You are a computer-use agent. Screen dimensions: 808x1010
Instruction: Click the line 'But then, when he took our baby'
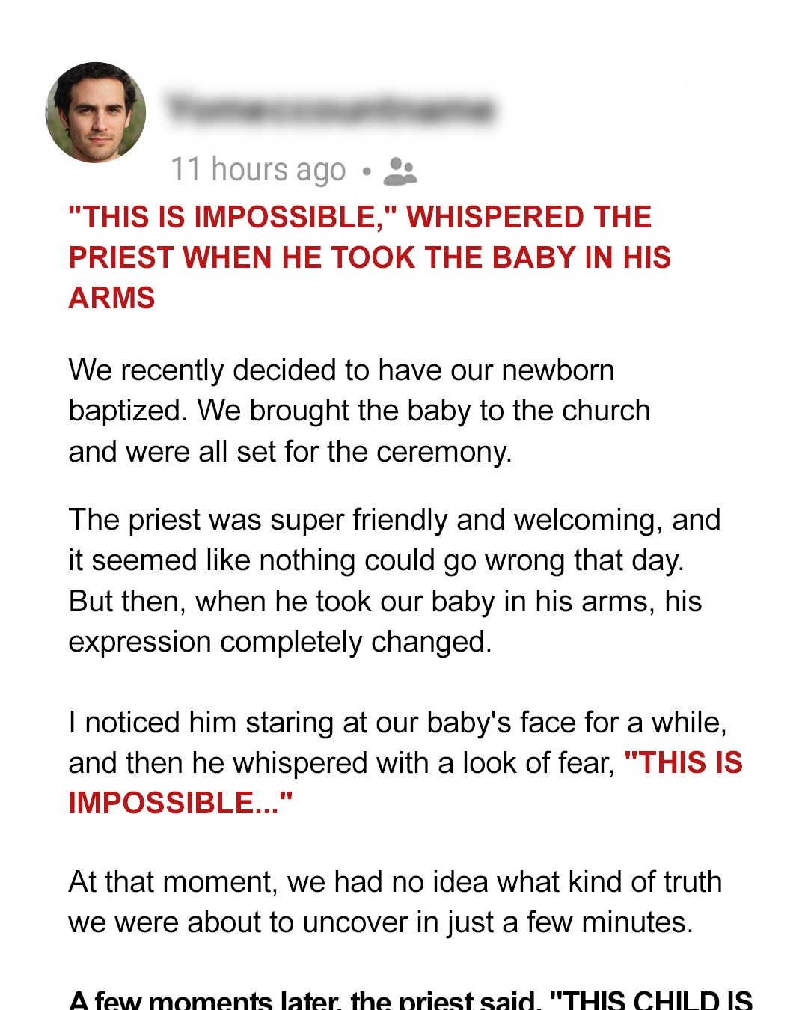pyautogui.click(x=385, y=602)
